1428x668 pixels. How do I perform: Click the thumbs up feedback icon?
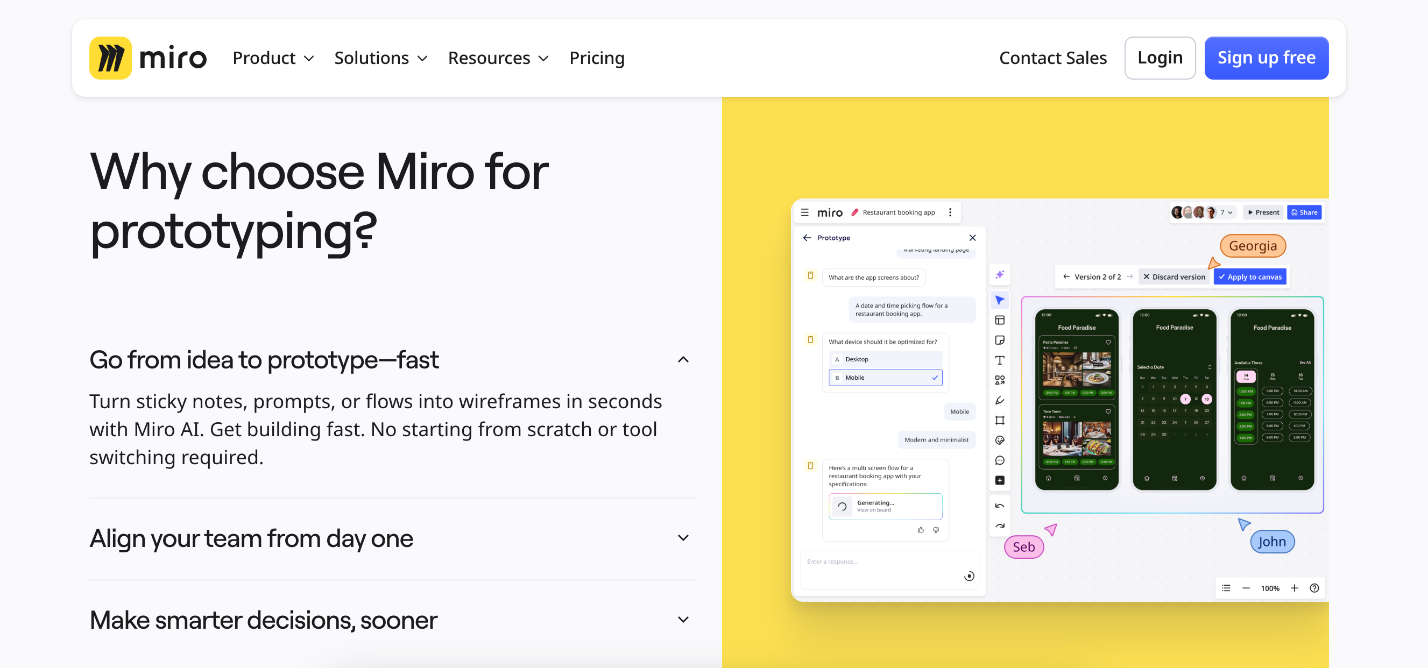coord(921,530)
